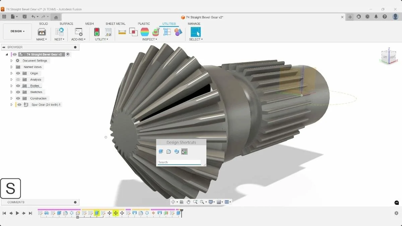Click the Search field in Design Shortcuts
Screen dimensions: 402x226
tap(179, 162)
